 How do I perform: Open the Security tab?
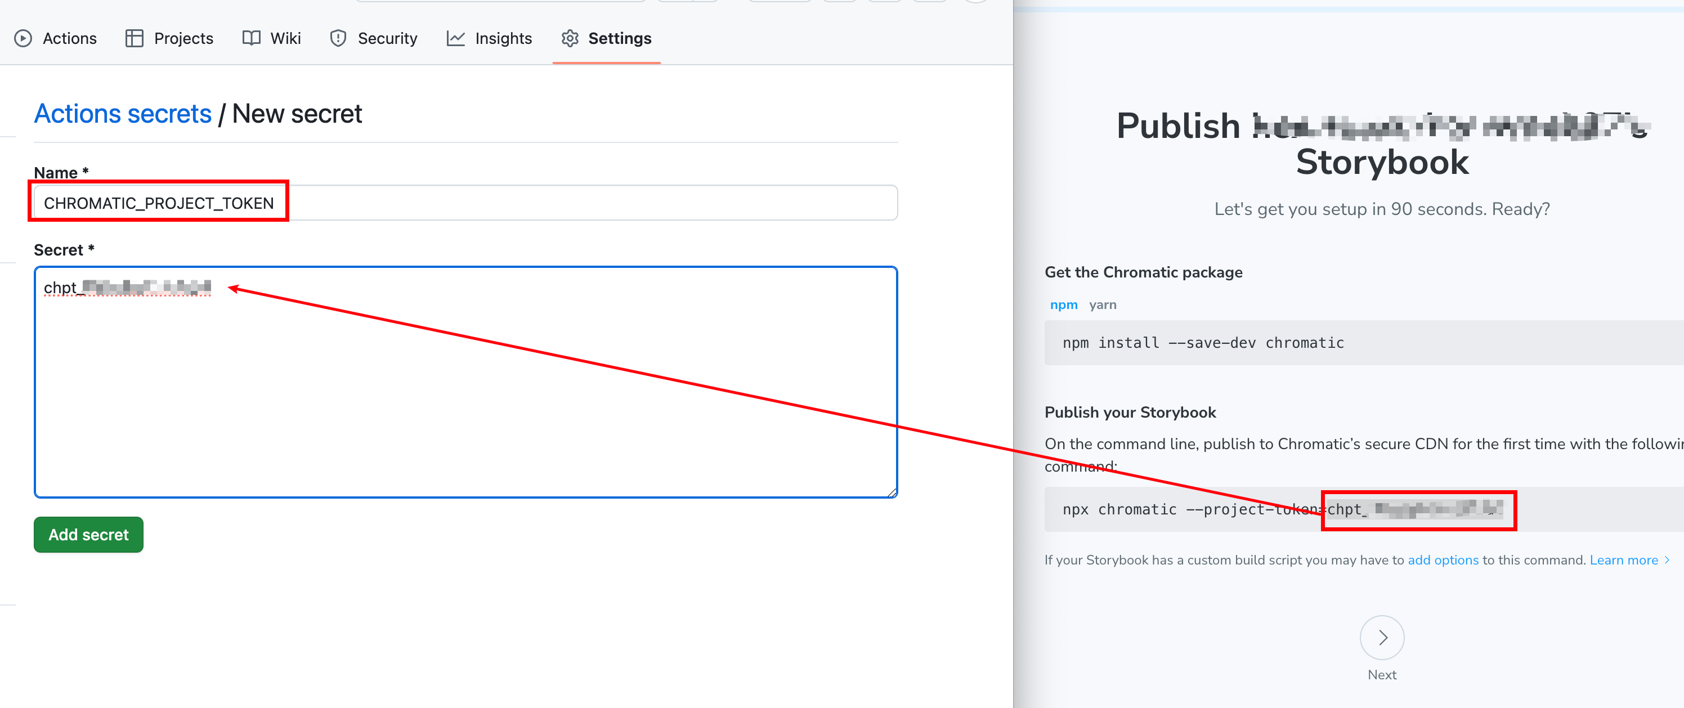373,39
